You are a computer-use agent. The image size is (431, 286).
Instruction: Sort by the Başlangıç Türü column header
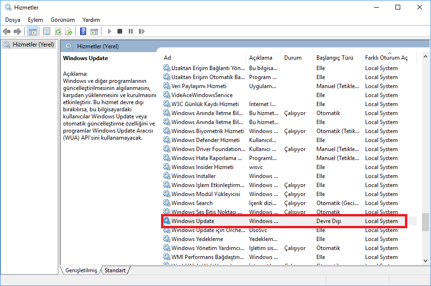click(x=335, y=58)
